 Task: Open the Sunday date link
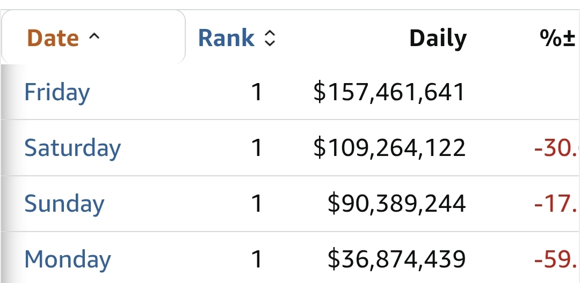(x=64, y=204)
